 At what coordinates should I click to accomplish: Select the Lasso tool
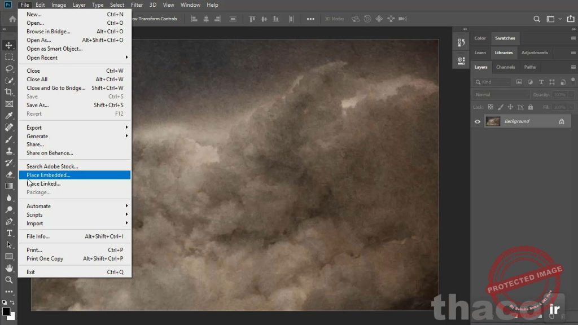pos(9,68)
